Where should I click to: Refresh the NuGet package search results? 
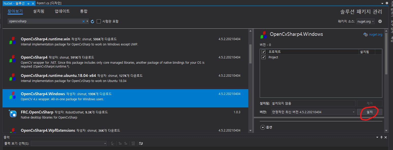[x=92, y=21]
